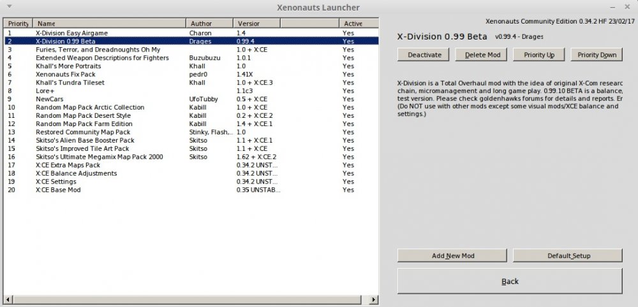Restore the Default Setup

pos(568,256)
